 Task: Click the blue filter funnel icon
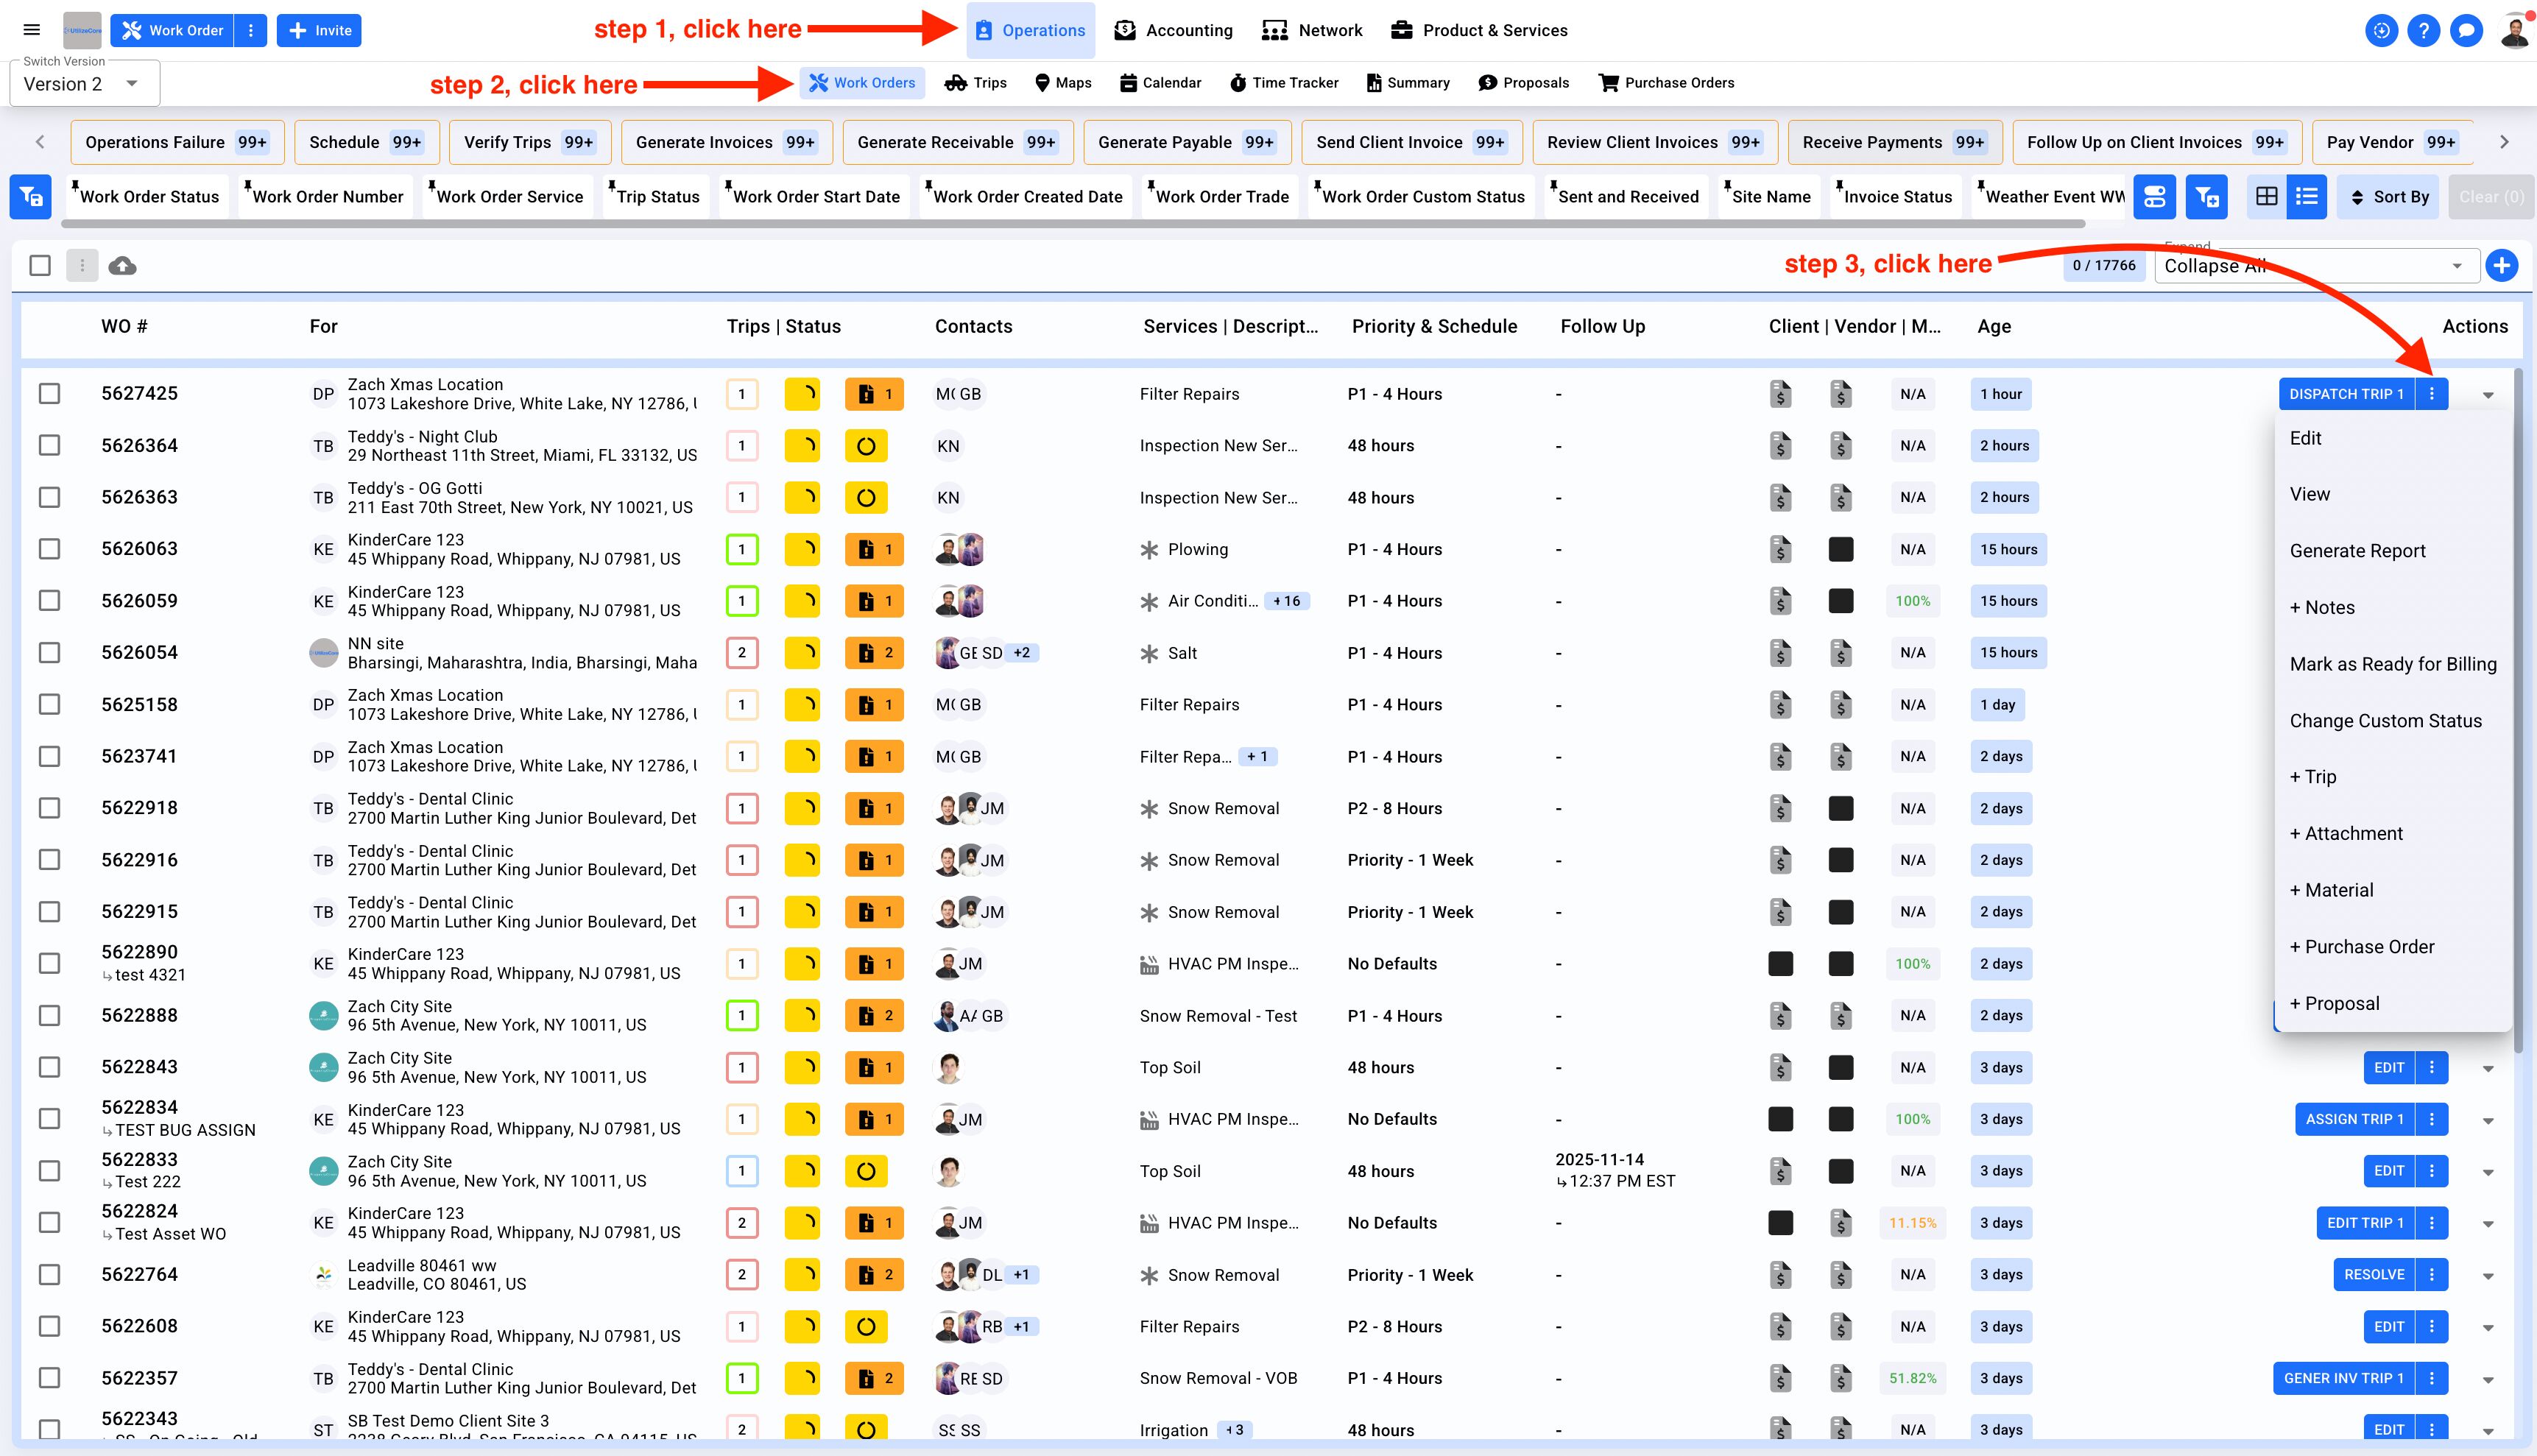coord(31,197)
